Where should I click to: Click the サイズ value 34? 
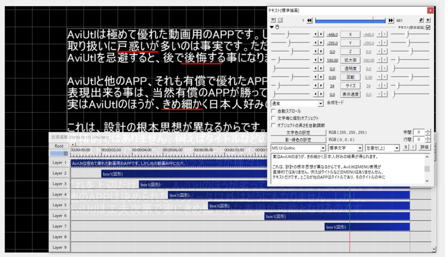[x=332, y=86]
